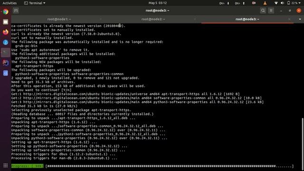Click the download speed indicator
This screenshot has height=171, width=304.
click(224, 3)
